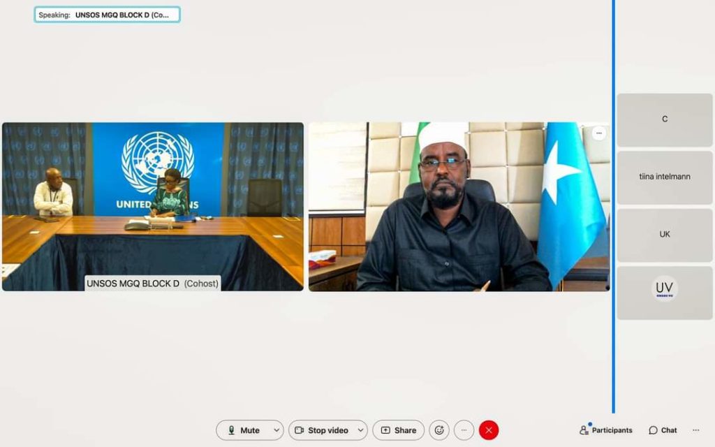The height and width of the screenshot is (447, 715).
Task: Click the camera icon to stop video
Action: (300, 430)
